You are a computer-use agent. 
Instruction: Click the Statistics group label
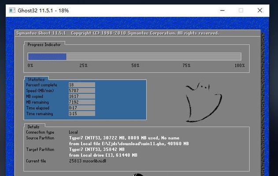tap(36, 80)
